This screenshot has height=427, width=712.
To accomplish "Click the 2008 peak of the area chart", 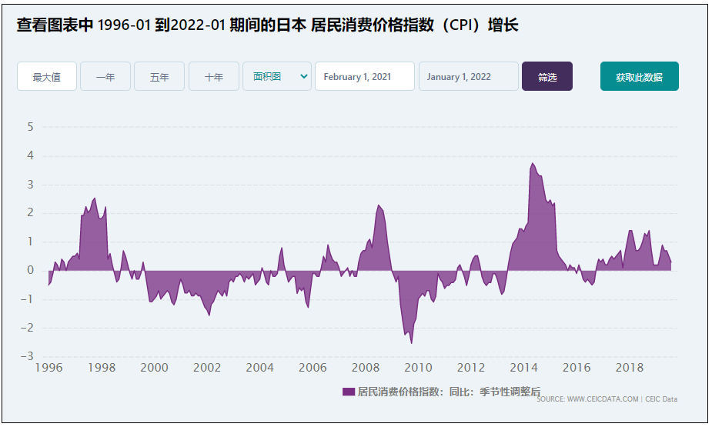I will (378, 206).
